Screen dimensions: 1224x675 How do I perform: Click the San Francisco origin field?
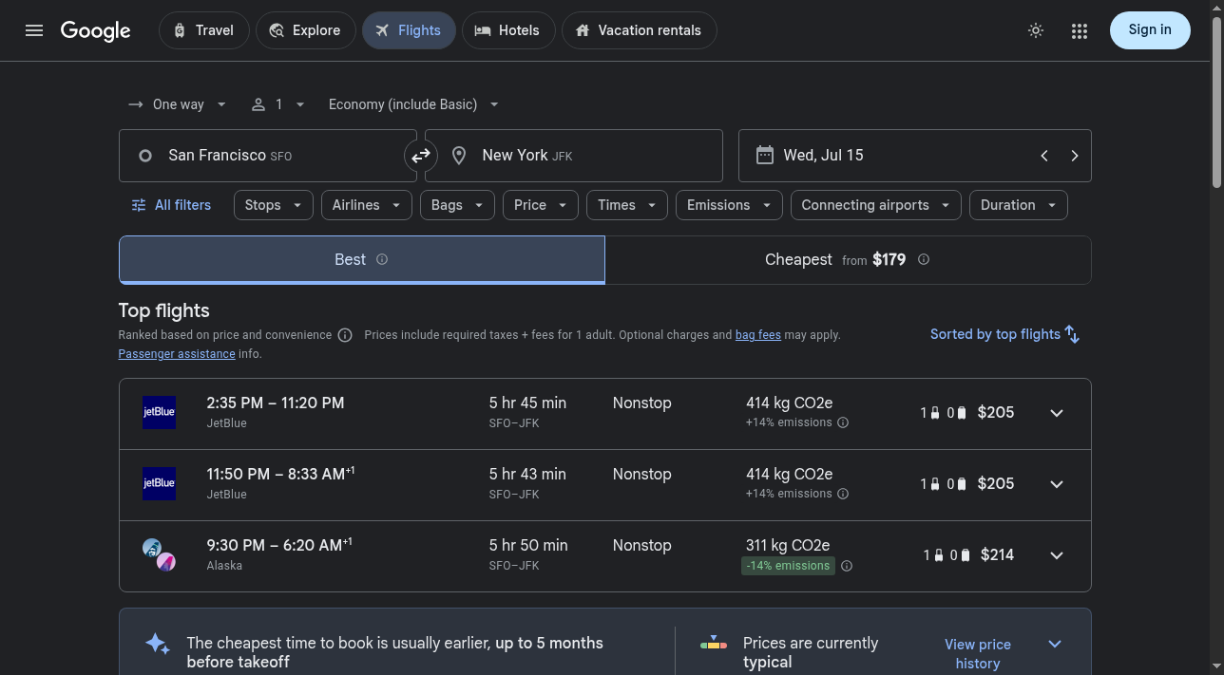coord(268,156)
